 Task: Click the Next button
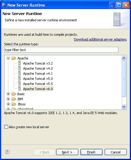coord(67,152)
